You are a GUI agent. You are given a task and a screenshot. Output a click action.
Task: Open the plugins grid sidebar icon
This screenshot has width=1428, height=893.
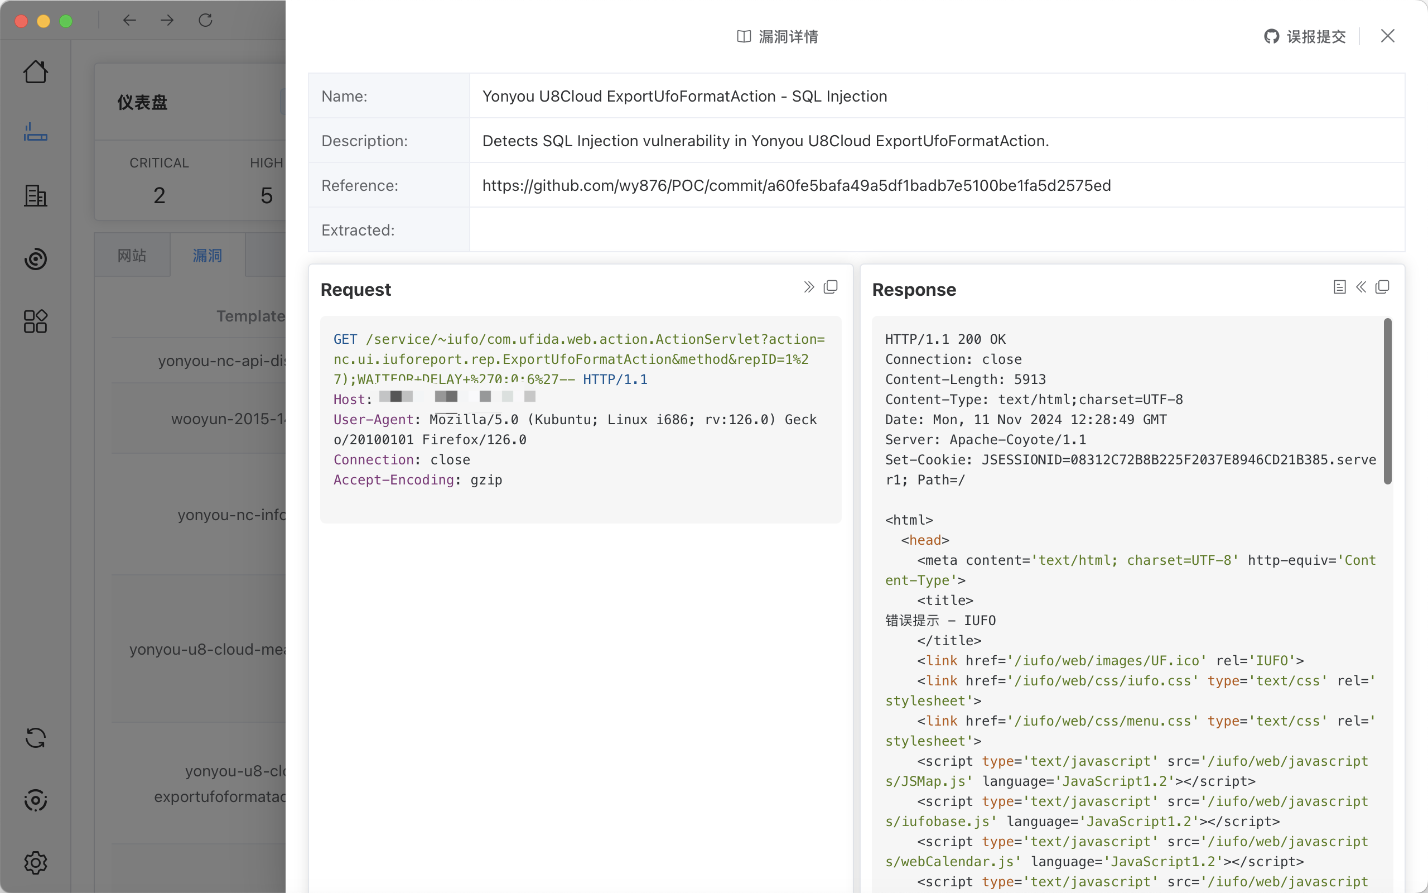click(x=35, y=321)
